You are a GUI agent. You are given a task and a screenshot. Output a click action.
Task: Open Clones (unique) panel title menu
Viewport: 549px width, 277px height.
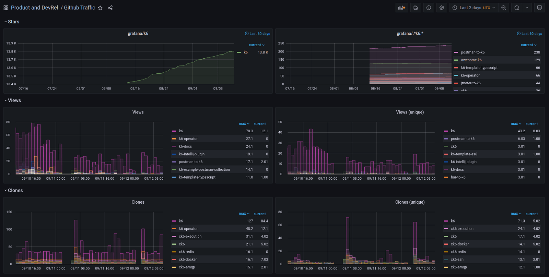click(x=410, y=202)
